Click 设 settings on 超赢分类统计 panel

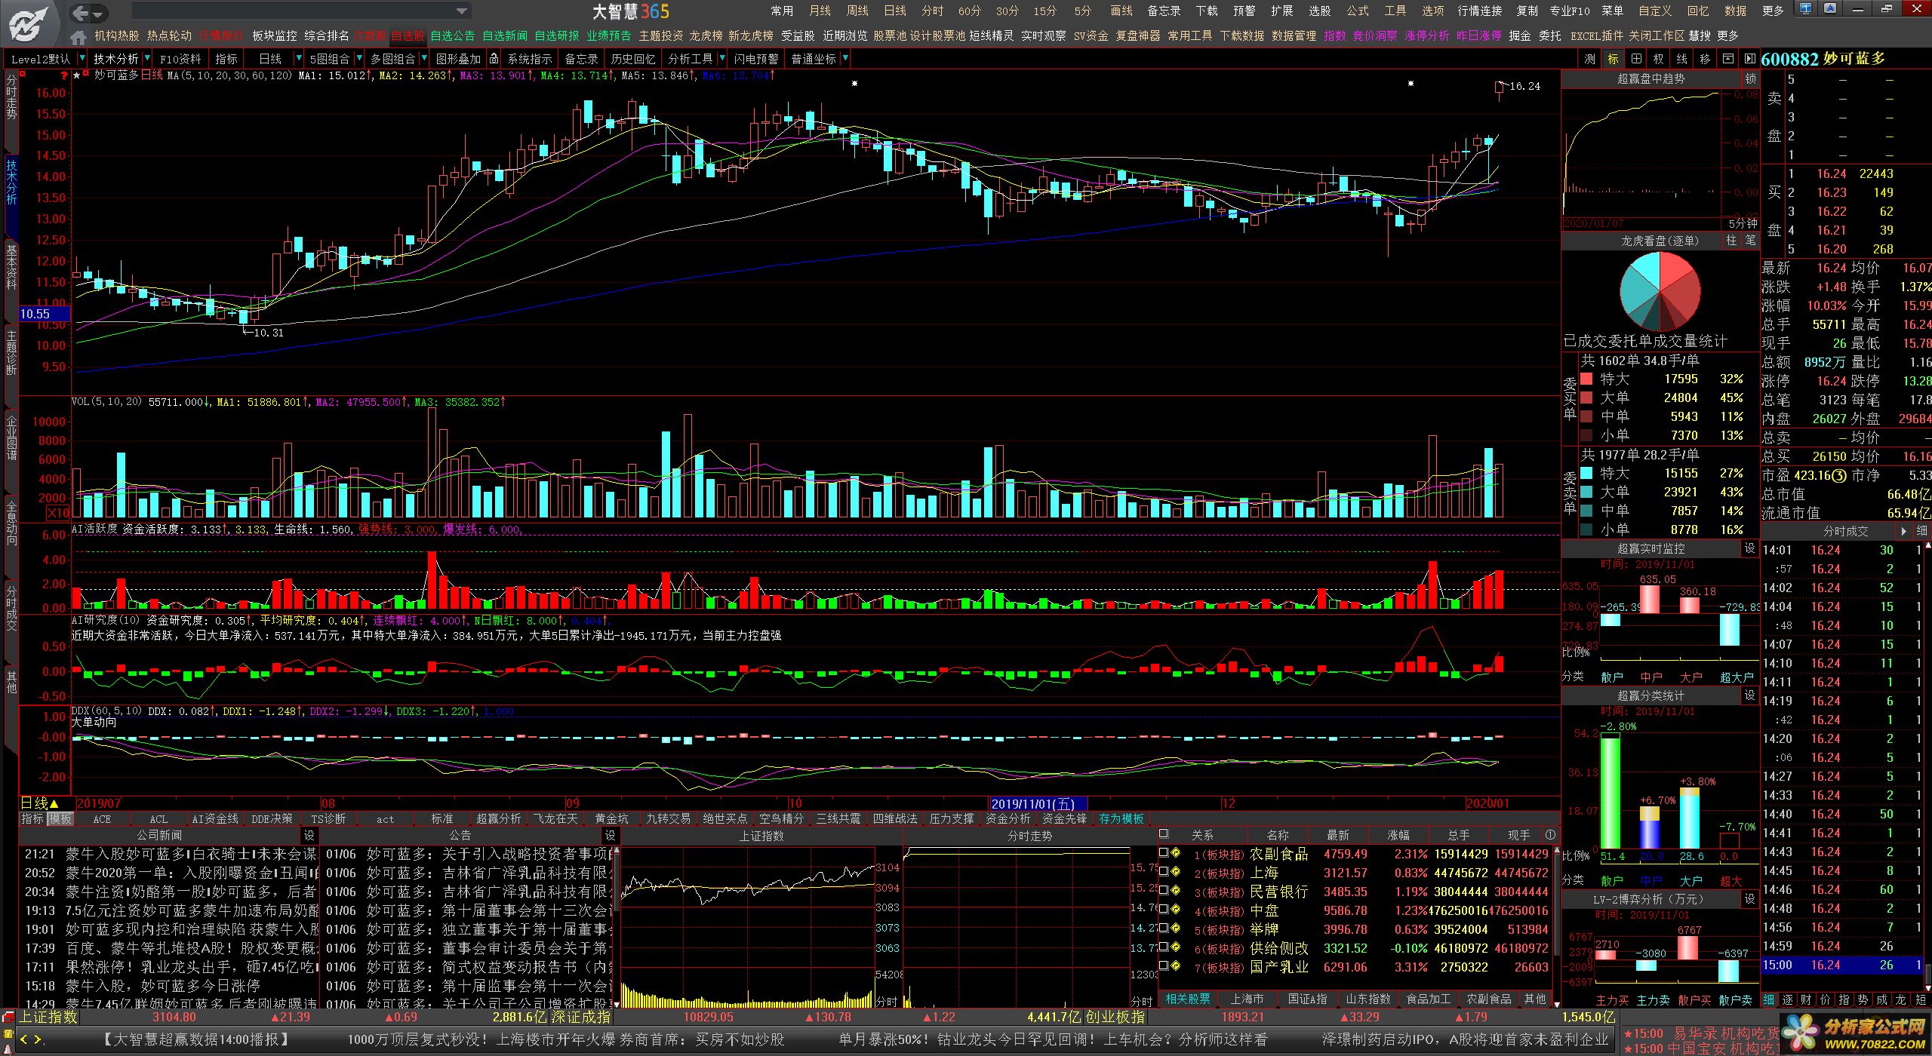tap(1750, 695)
